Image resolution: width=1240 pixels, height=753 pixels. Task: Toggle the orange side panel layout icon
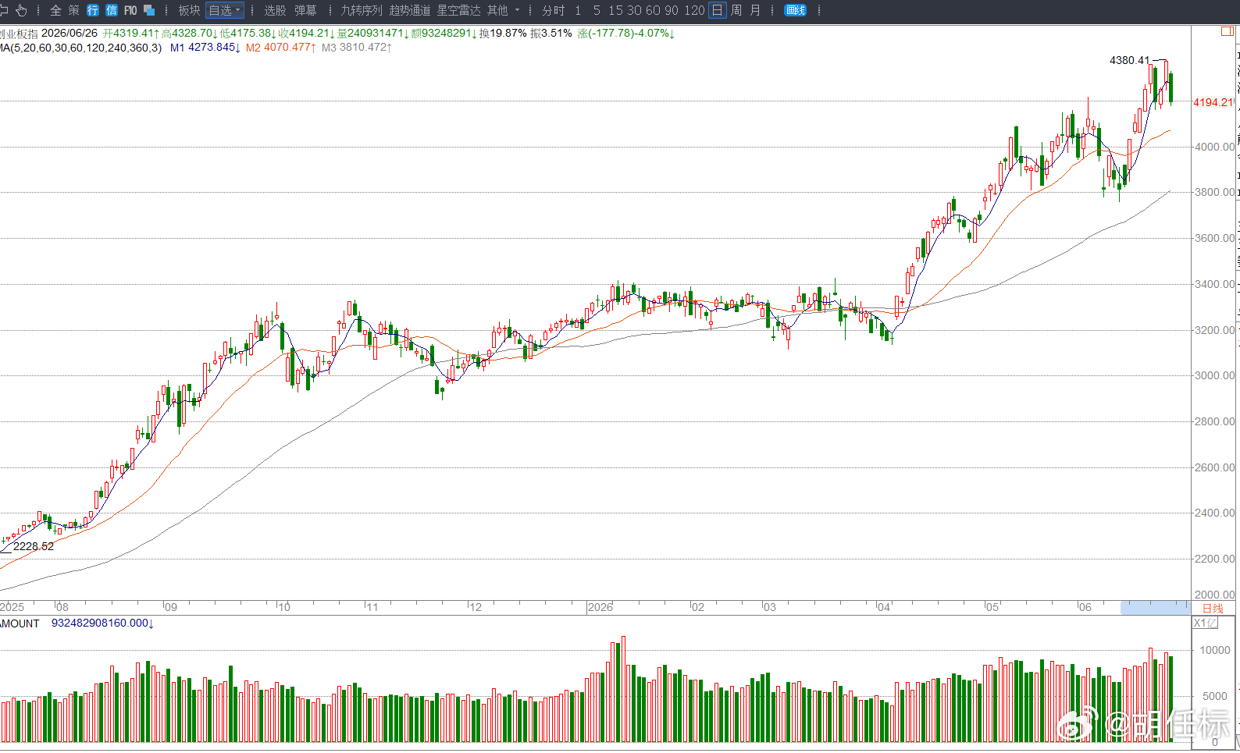[x=1227, y=31]
